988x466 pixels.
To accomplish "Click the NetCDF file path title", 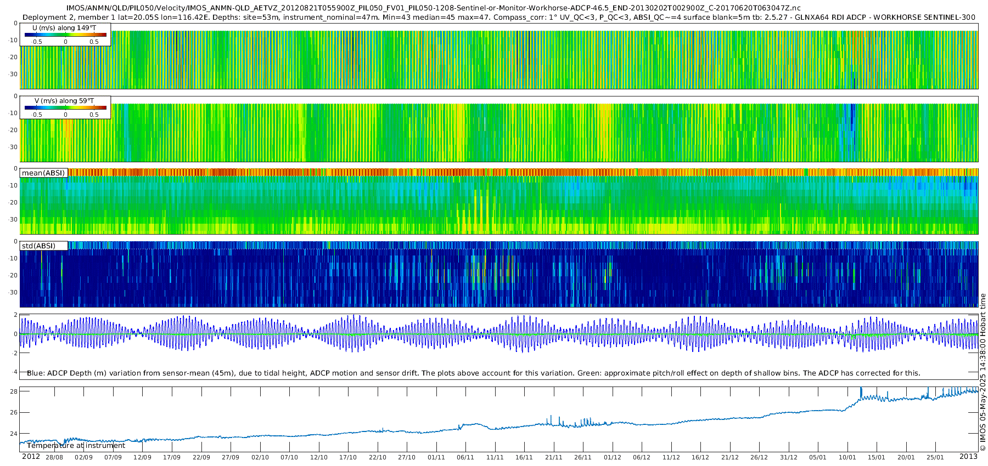I will pyautogui.click(x=434, y=8).
